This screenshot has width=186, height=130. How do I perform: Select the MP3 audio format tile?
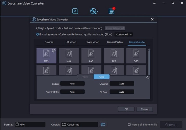pos(46,56)
